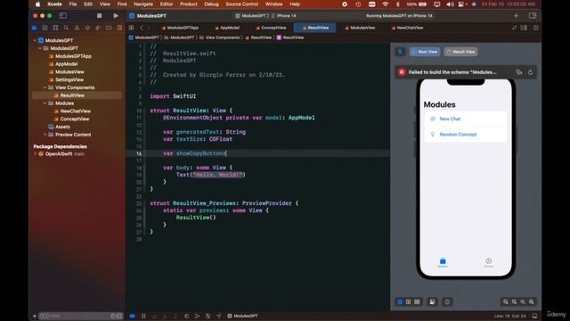The width and height of the screenshot is (570, 321).
Task: Tap the Modules tab in preview
Action: [443, 262]
